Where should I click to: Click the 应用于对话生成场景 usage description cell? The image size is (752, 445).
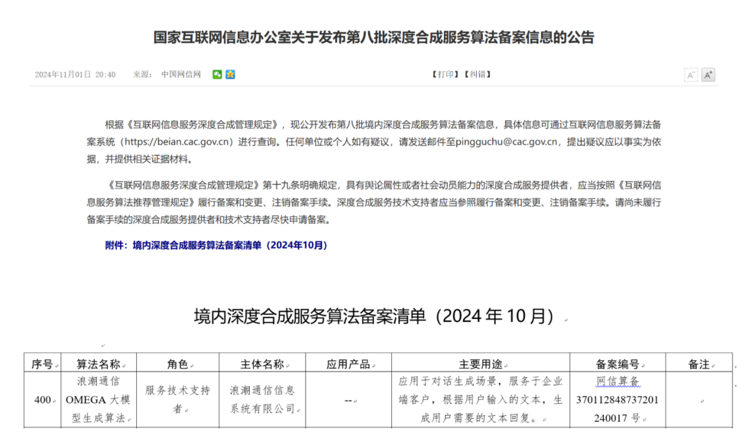tap(480, 400)
